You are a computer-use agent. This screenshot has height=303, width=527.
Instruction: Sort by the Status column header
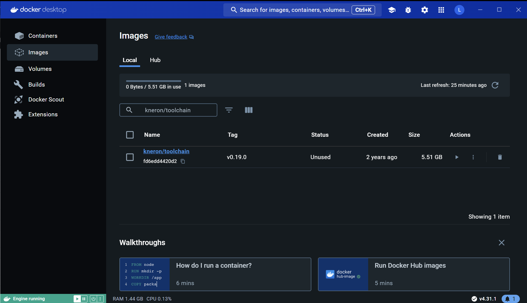[x=320, y=135]
